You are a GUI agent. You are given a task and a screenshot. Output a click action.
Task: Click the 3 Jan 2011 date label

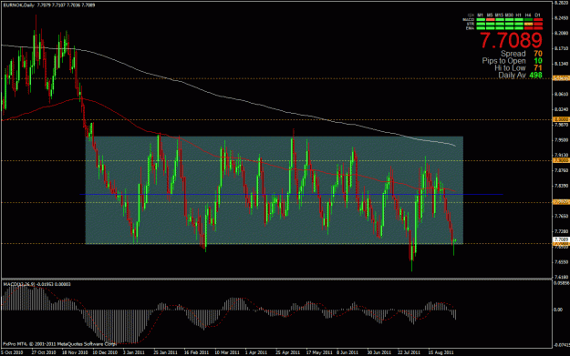tap(133, 352)
